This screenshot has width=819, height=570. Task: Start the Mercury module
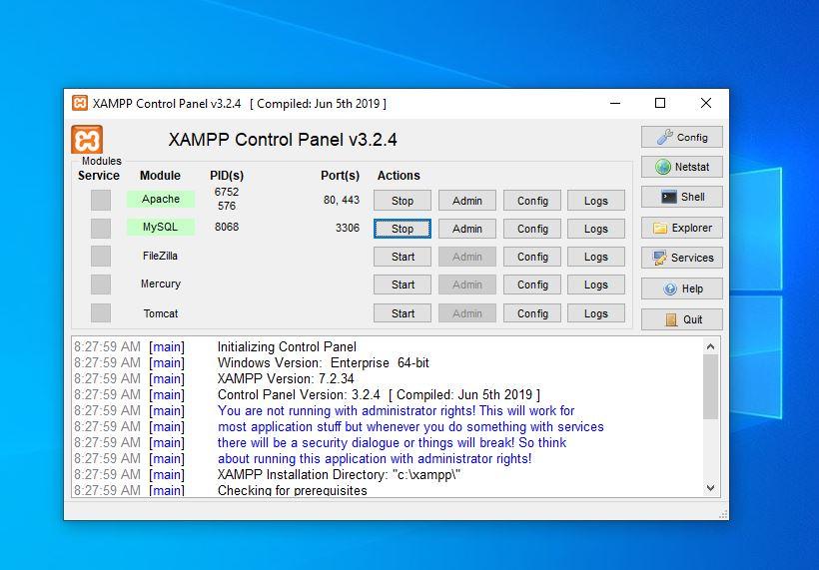click(403, 285)
